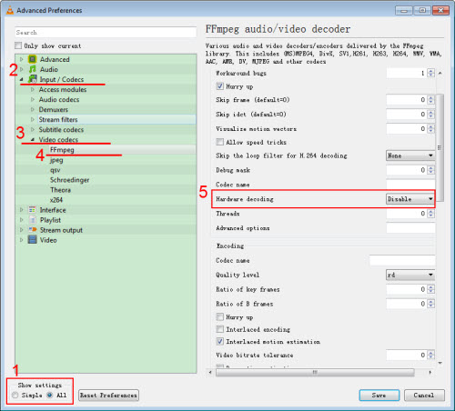Expand the Demuxers subtree

tap(33, 109)
